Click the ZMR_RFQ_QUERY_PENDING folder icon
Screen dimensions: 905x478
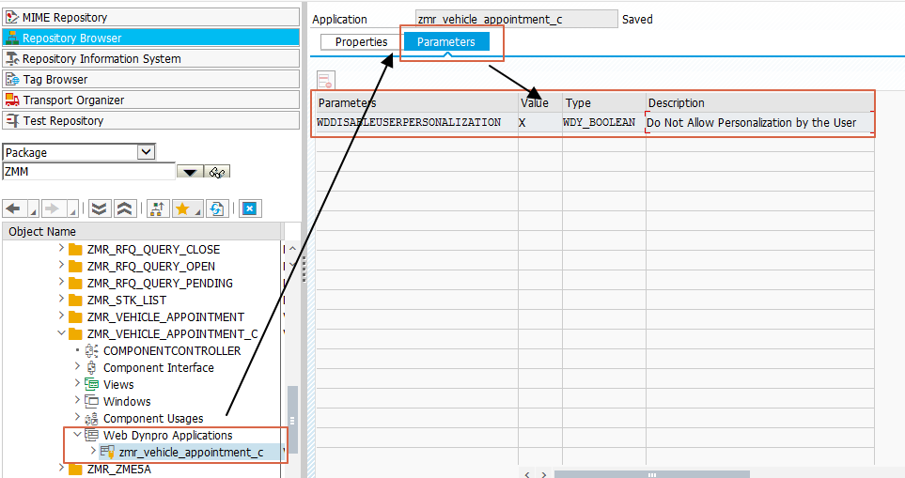tap(75, 283)
